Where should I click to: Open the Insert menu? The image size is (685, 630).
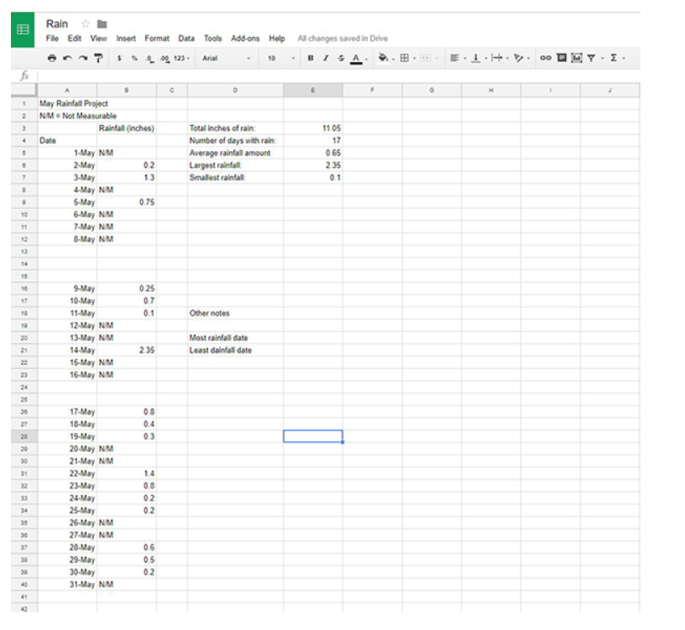[x=126, y=39]
